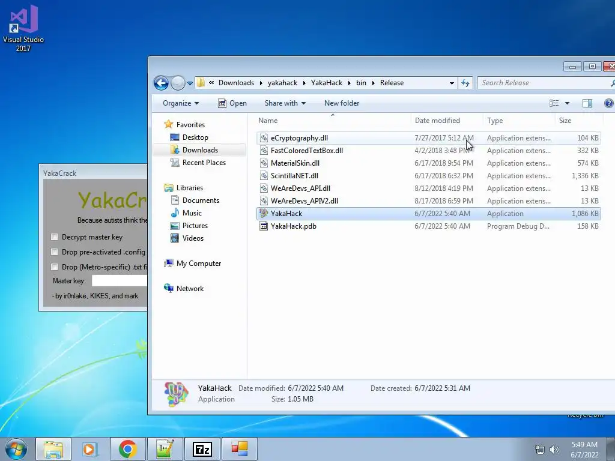Create a New folder
This screenshot has width=615, height=461.
coord(342,103)
